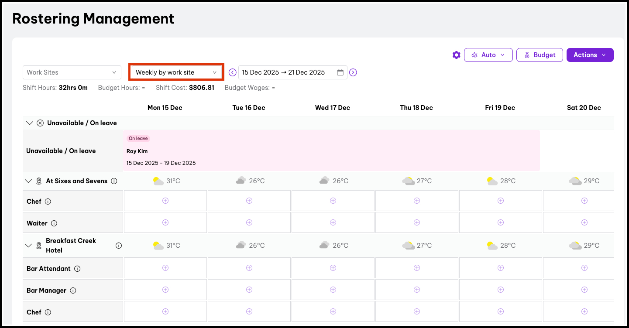Add shift for Waiter on Tue 16 Dec
The image size is (629, 328).
pos(249,222)
